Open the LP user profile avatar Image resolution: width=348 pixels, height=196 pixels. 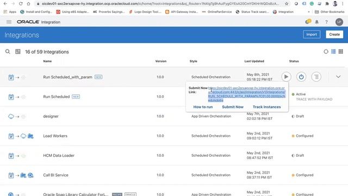339,22
